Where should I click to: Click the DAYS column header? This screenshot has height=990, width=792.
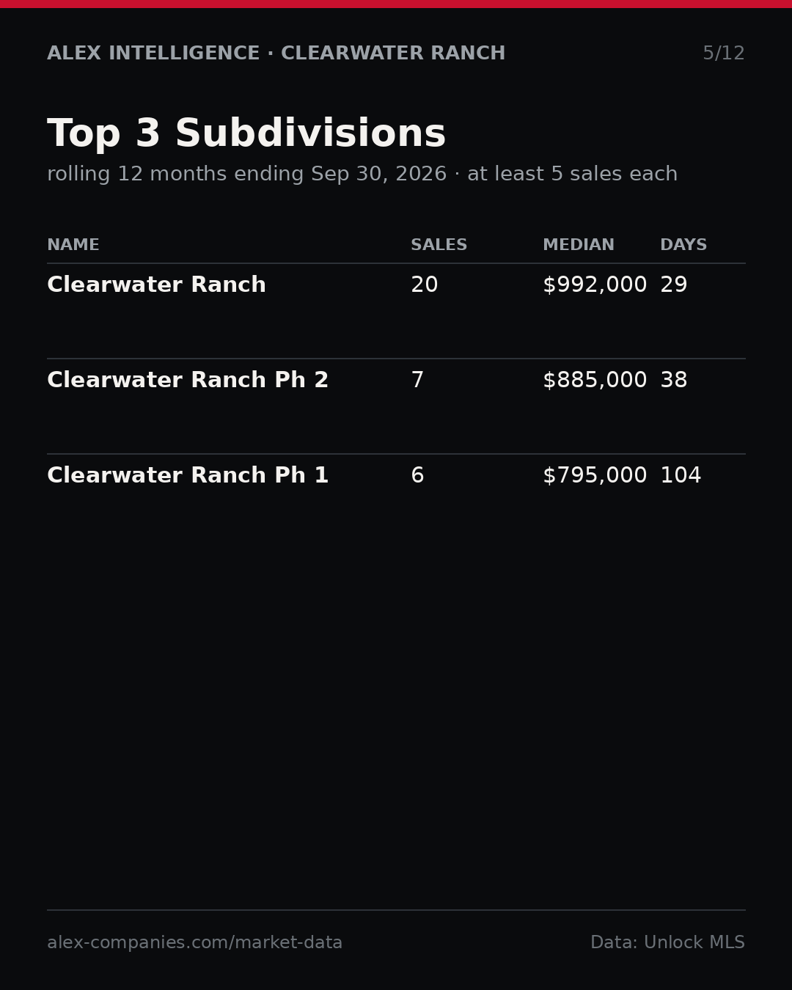pos(683,246)
